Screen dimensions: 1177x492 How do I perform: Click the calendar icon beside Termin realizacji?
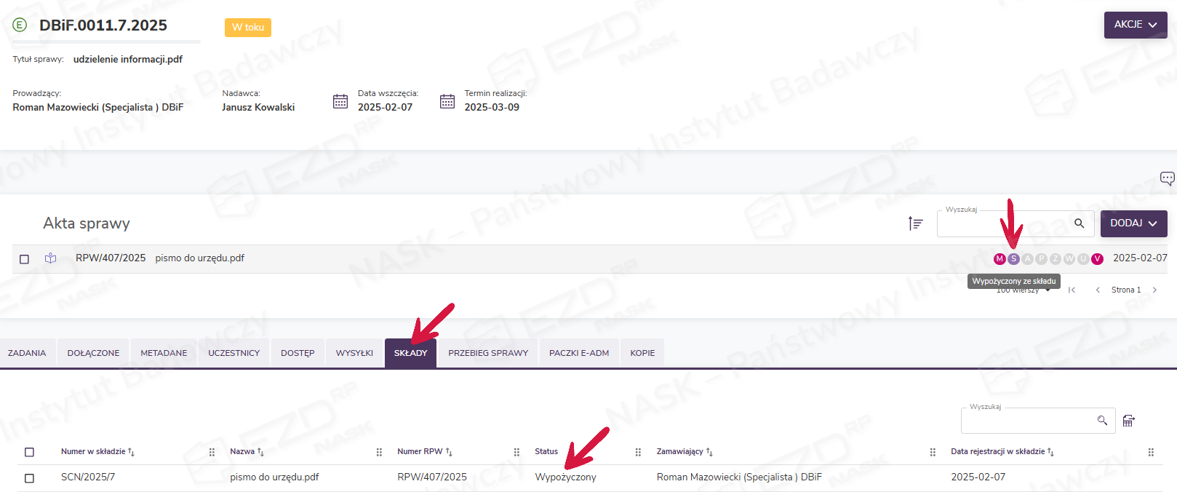[x=447, y=101]
